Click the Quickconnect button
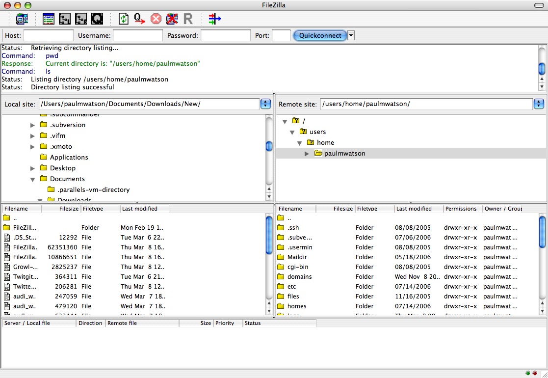Screen dimensions: 548x378 pos(320,35)
